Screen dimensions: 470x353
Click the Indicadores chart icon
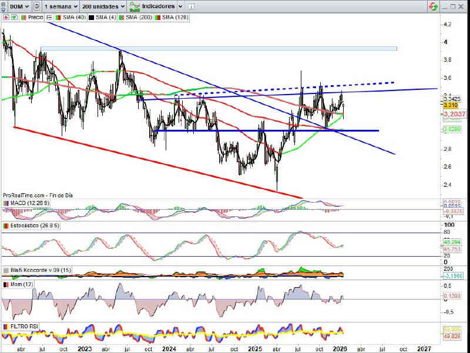[135, 6]
